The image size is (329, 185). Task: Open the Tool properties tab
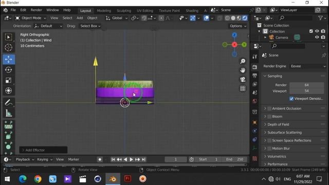[x=255, y=57]
